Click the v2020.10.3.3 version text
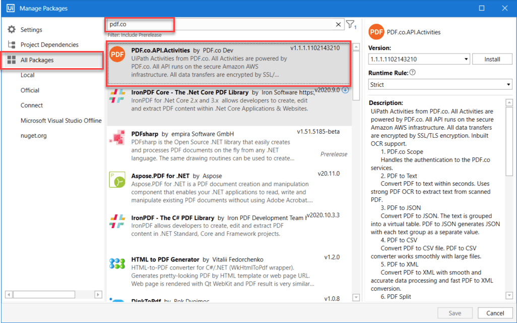This screenshot has width=517, height=323. click(324, 216)
